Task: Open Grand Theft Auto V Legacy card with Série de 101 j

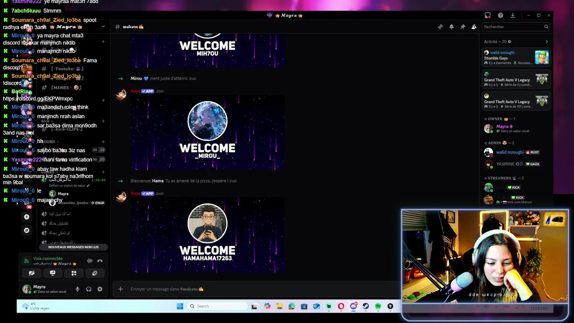Action: [516, 102]
